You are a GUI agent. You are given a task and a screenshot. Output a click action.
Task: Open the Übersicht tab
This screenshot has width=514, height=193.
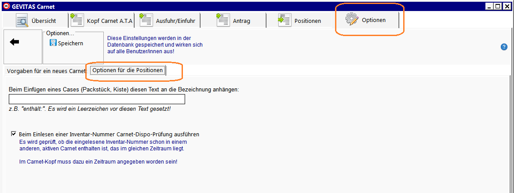35,21
